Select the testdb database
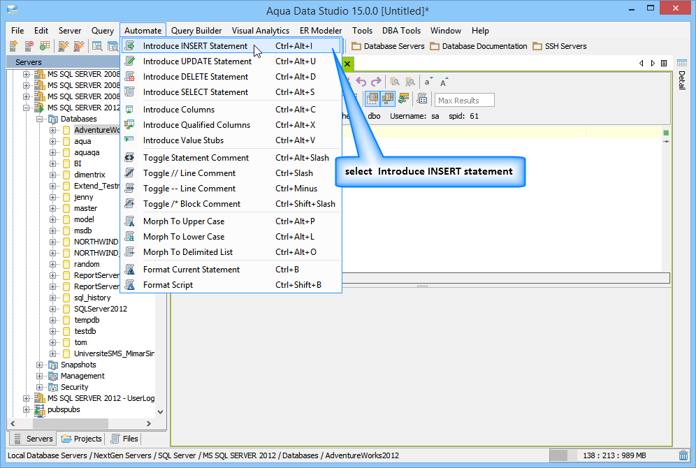Viewport: 696px width, 468px height. (85, 331)
